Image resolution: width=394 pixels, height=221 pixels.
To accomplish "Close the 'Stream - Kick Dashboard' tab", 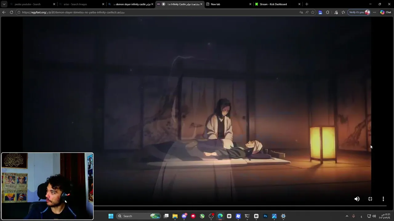I will coord(299,4).
